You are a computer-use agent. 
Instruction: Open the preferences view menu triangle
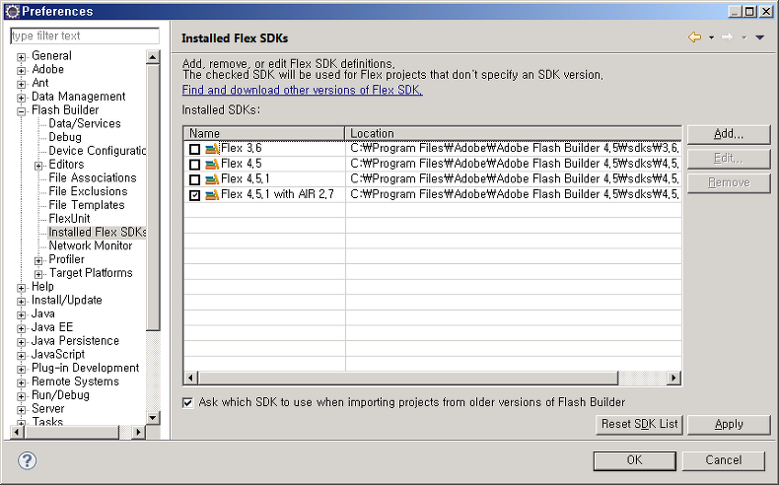[x=759, y=37]
